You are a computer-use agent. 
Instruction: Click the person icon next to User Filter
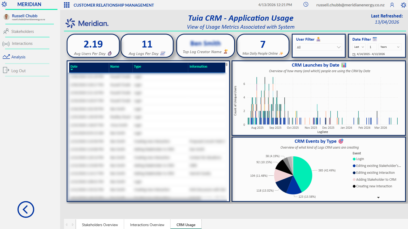point(318,39)
